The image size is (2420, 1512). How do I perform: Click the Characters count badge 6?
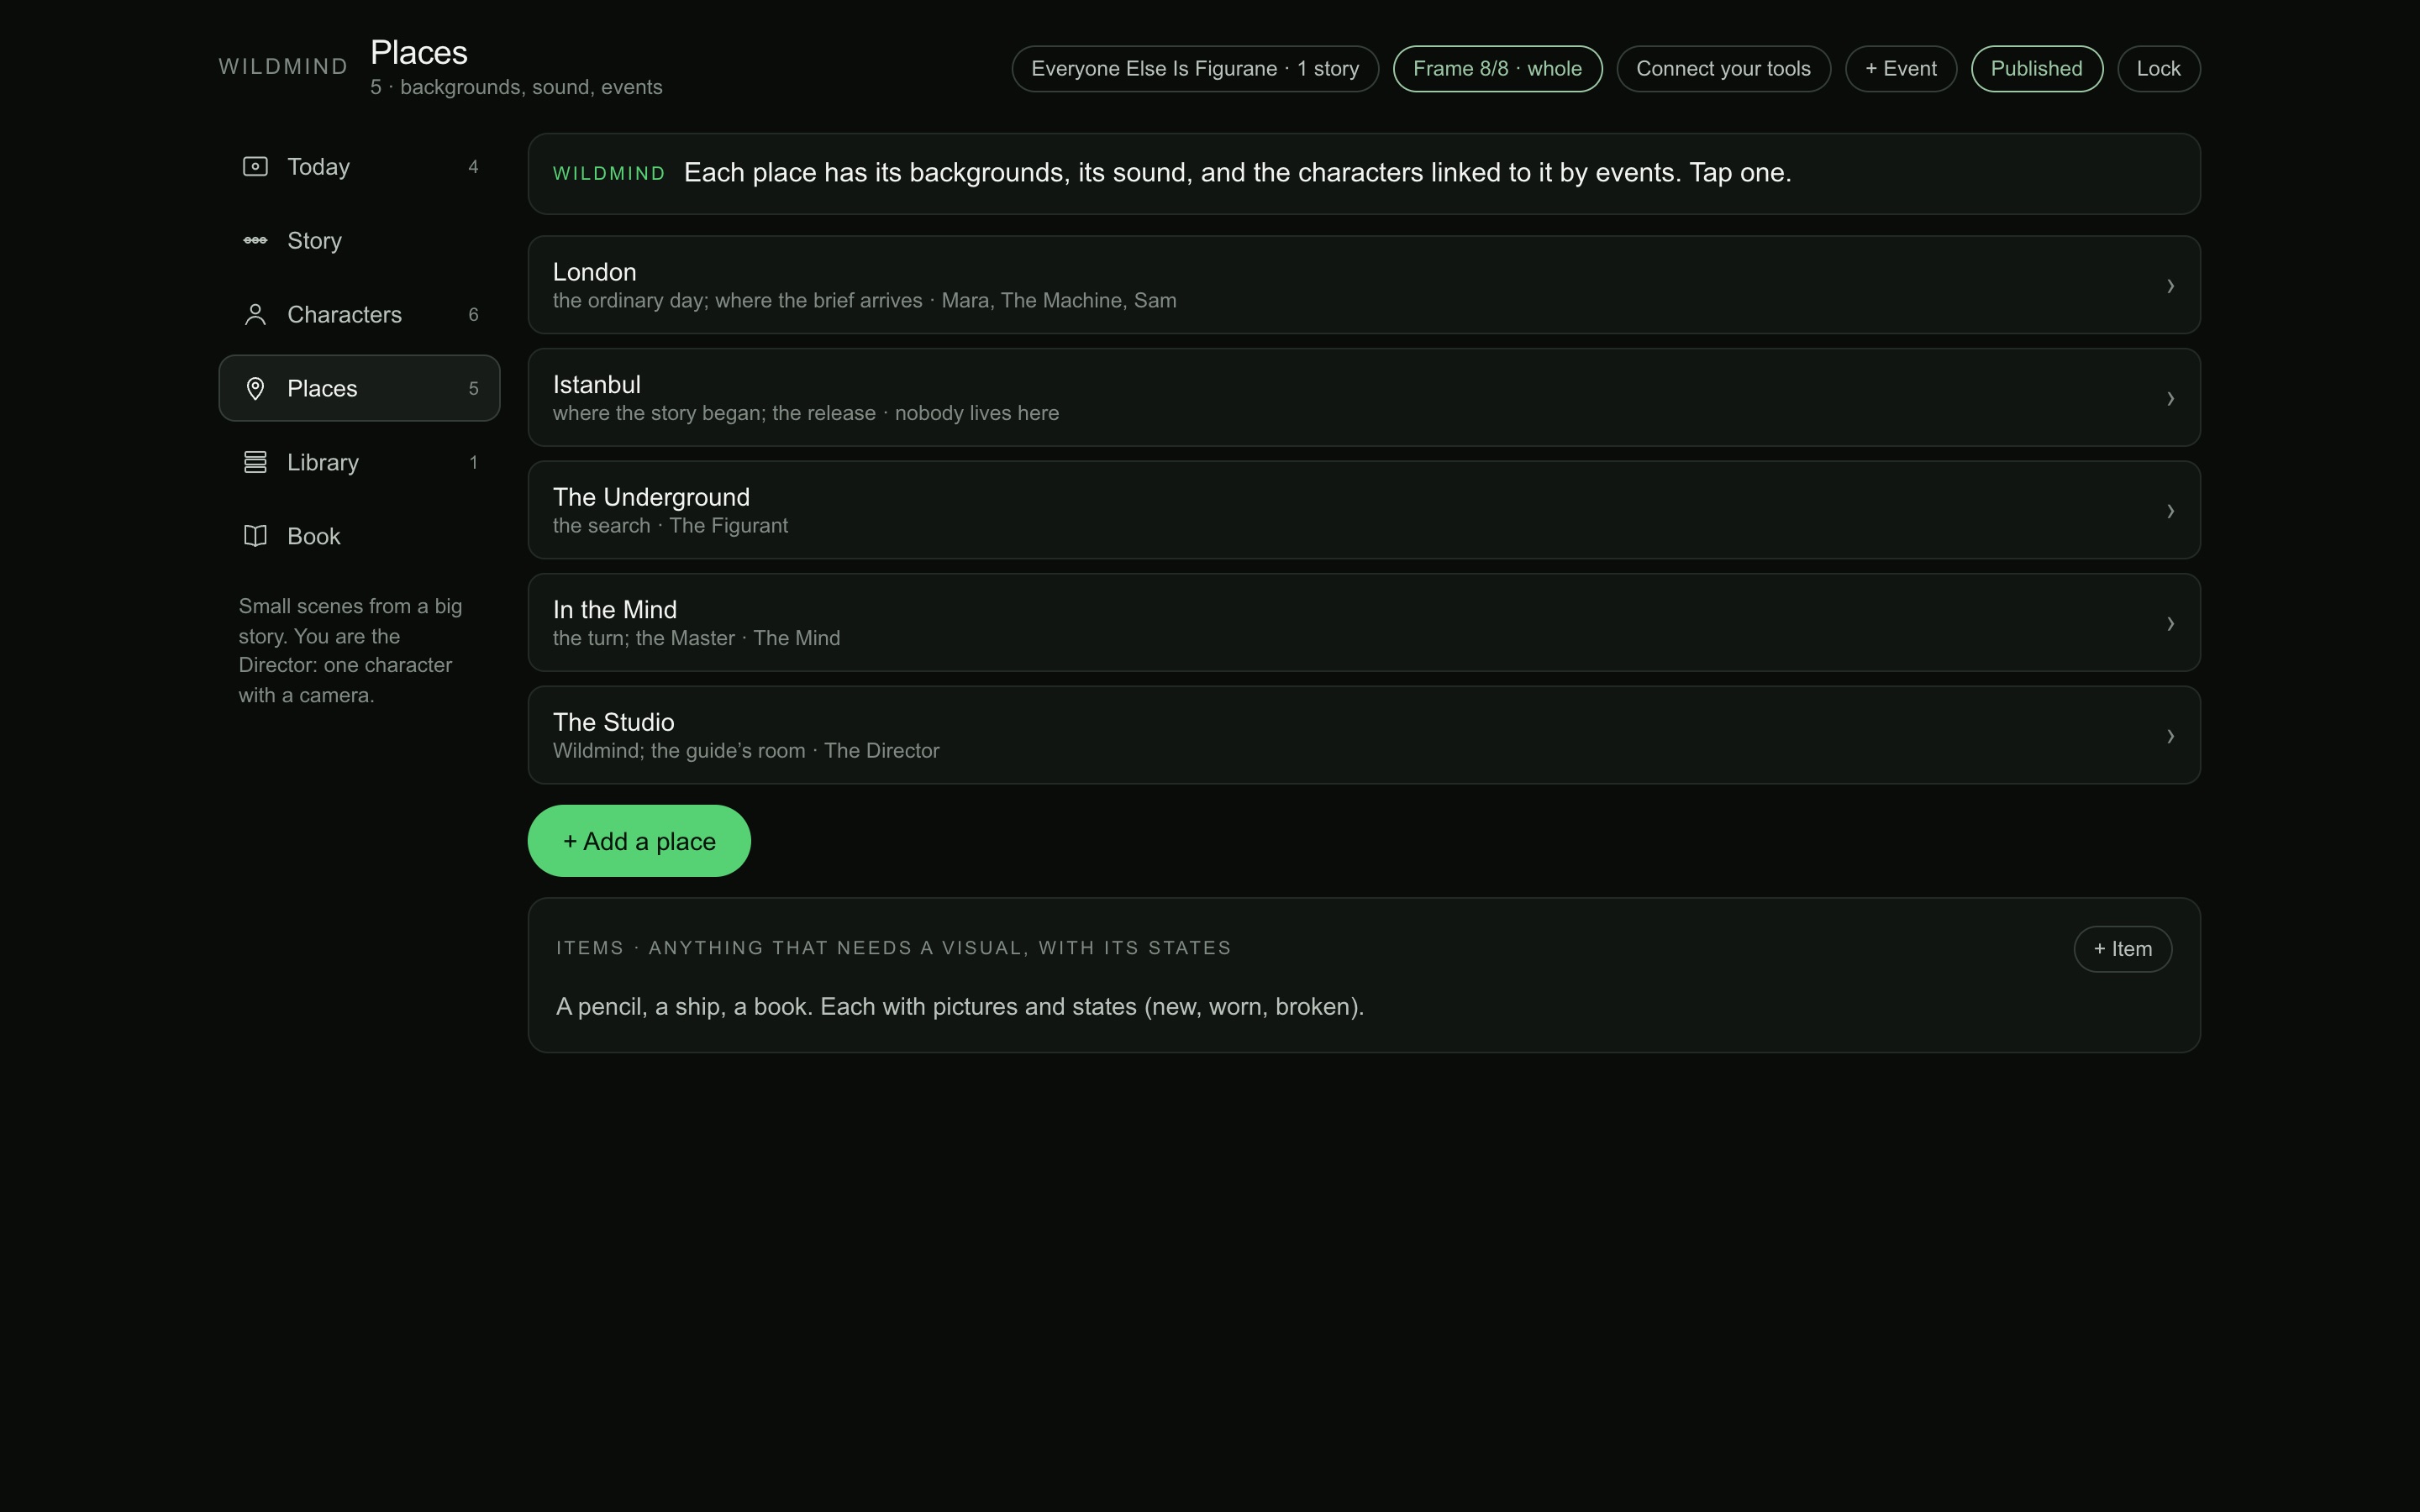click(x=473, y=315)
